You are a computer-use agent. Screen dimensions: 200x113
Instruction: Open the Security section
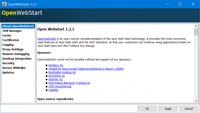(8, 63)
